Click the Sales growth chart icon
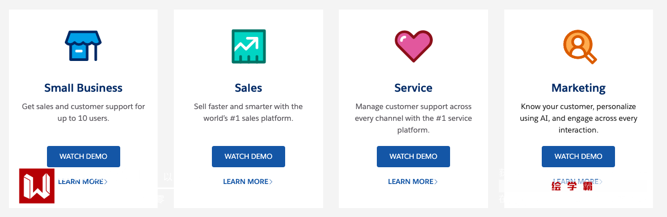667x217 pixels. [x=248, y=46]
